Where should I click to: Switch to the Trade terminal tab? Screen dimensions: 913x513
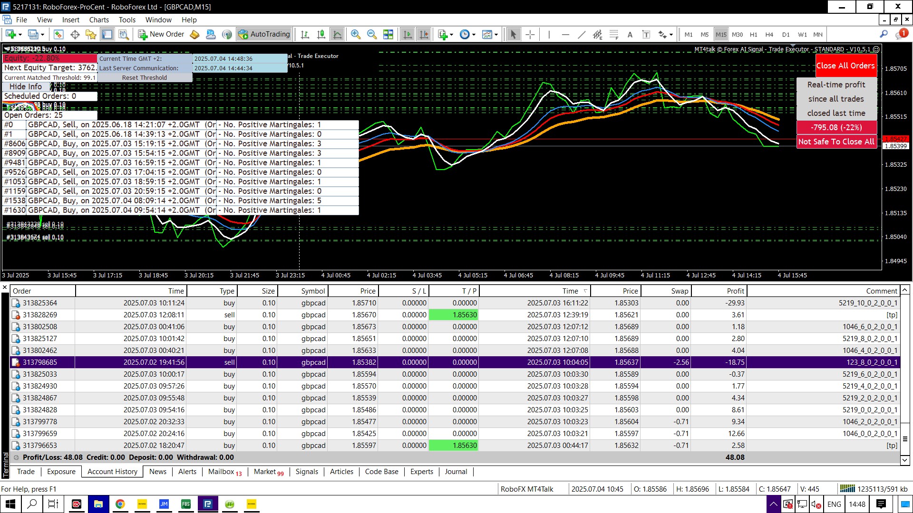(26, 471)
